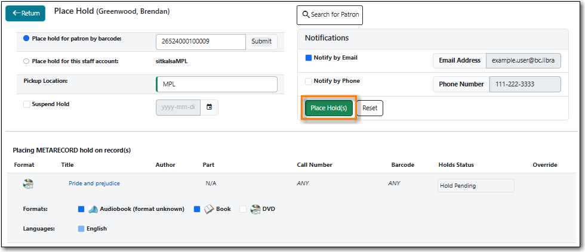Click the Author column header
The height and width of the screenshot is (252, 585).
pyautogui.click(x=165, y=164)
